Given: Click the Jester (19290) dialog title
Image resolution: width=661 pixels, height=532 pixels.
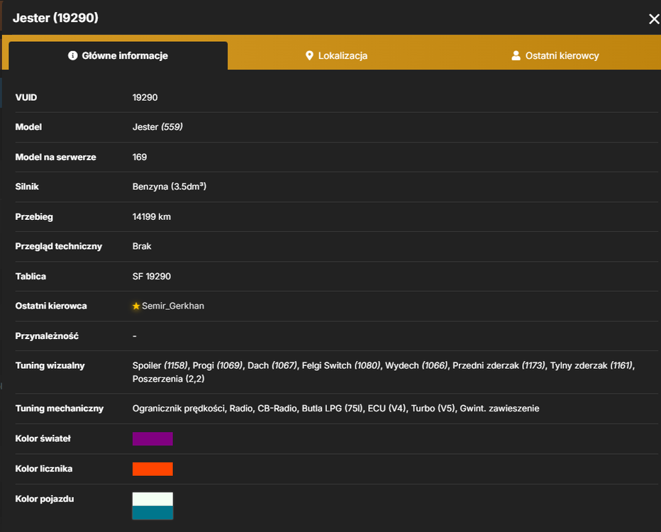Looking at the screenshot, I should coord(55,18).
